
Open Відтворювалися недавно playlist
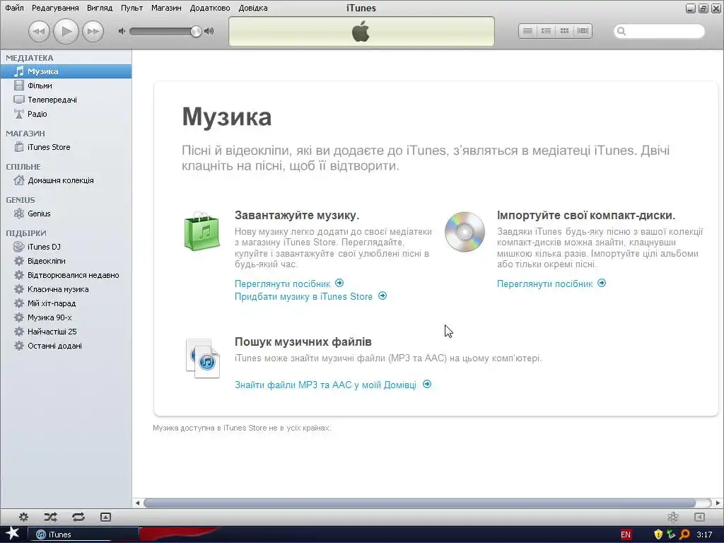66,275
